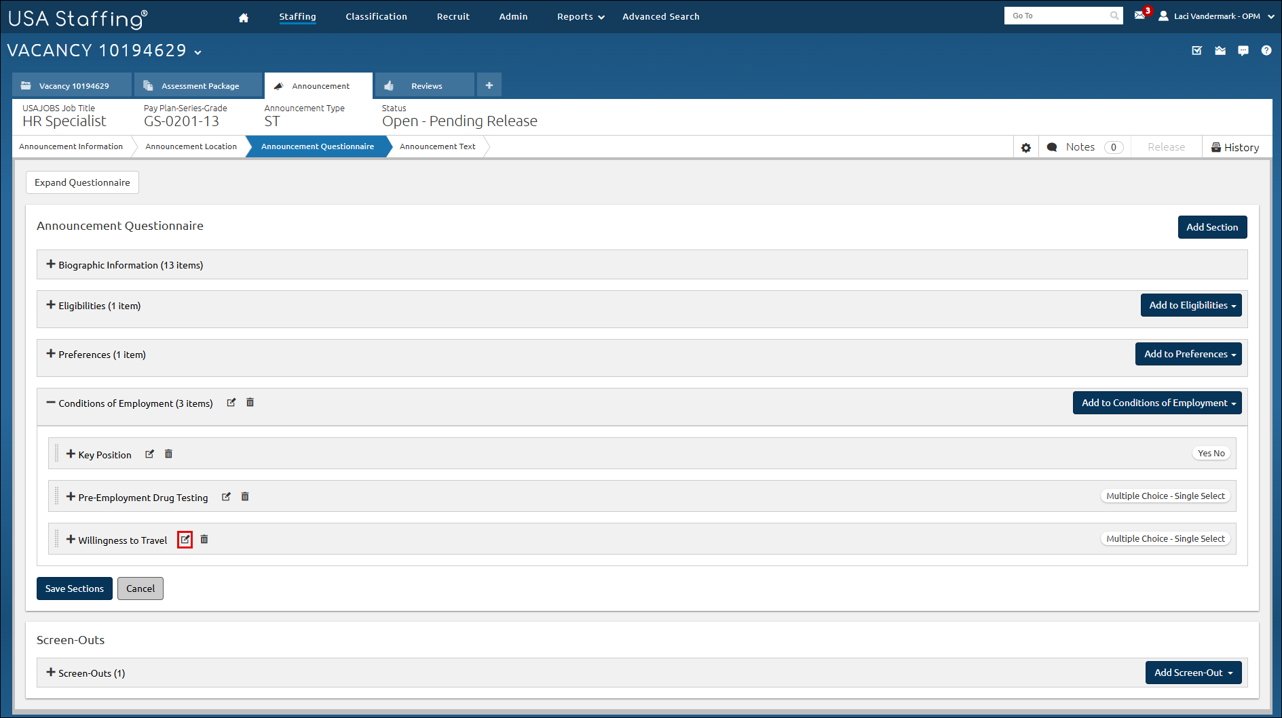Expand Willingness to Travel item
The height and width of the screenshot is (718, 1282).
[71, 540]
